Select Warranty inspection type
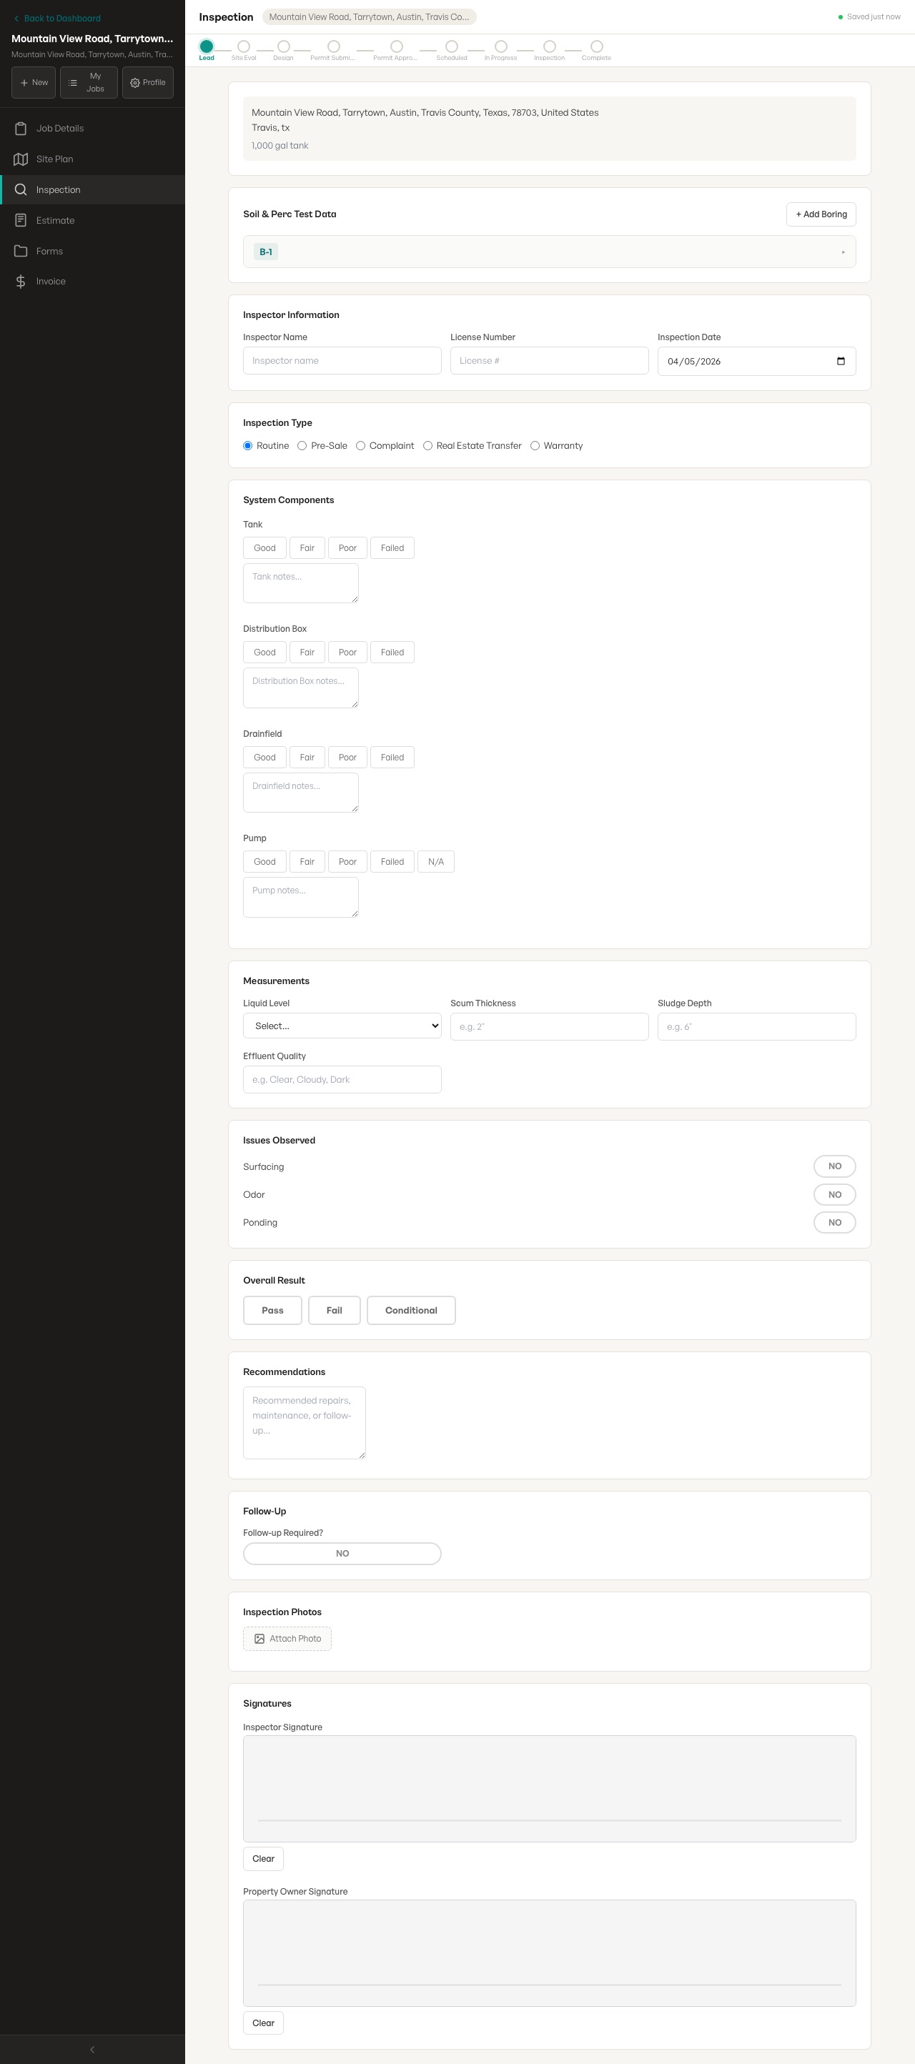This screenshot has width=915, height=2064. (535, 445)
